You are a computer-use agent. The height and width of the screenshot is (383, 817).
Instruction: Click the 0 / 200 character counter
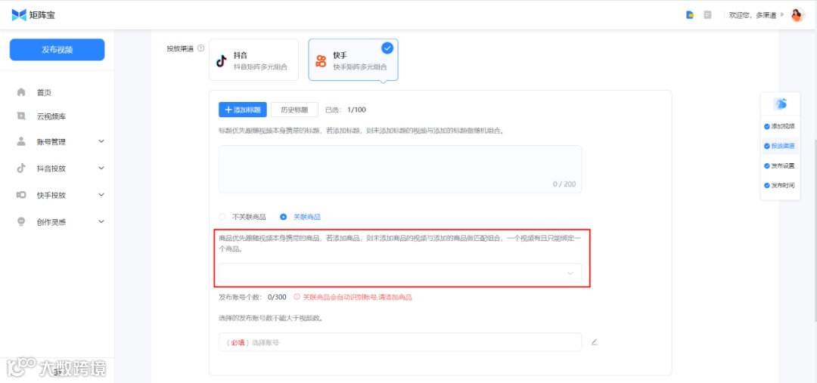pos(564,184)
